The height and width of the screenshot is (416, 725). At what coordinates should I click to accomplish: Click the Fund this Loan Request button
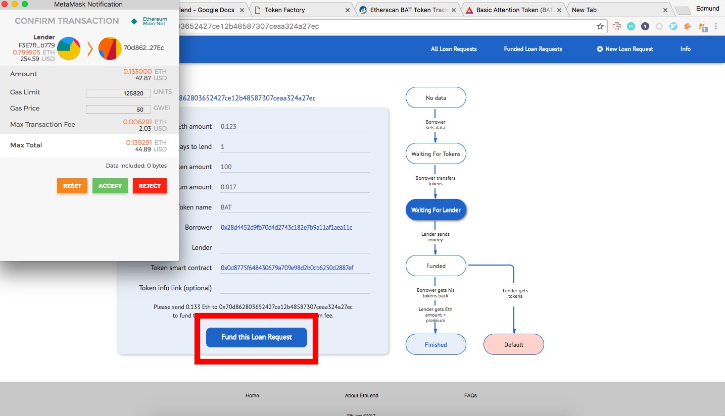click(x=257, y=337)
